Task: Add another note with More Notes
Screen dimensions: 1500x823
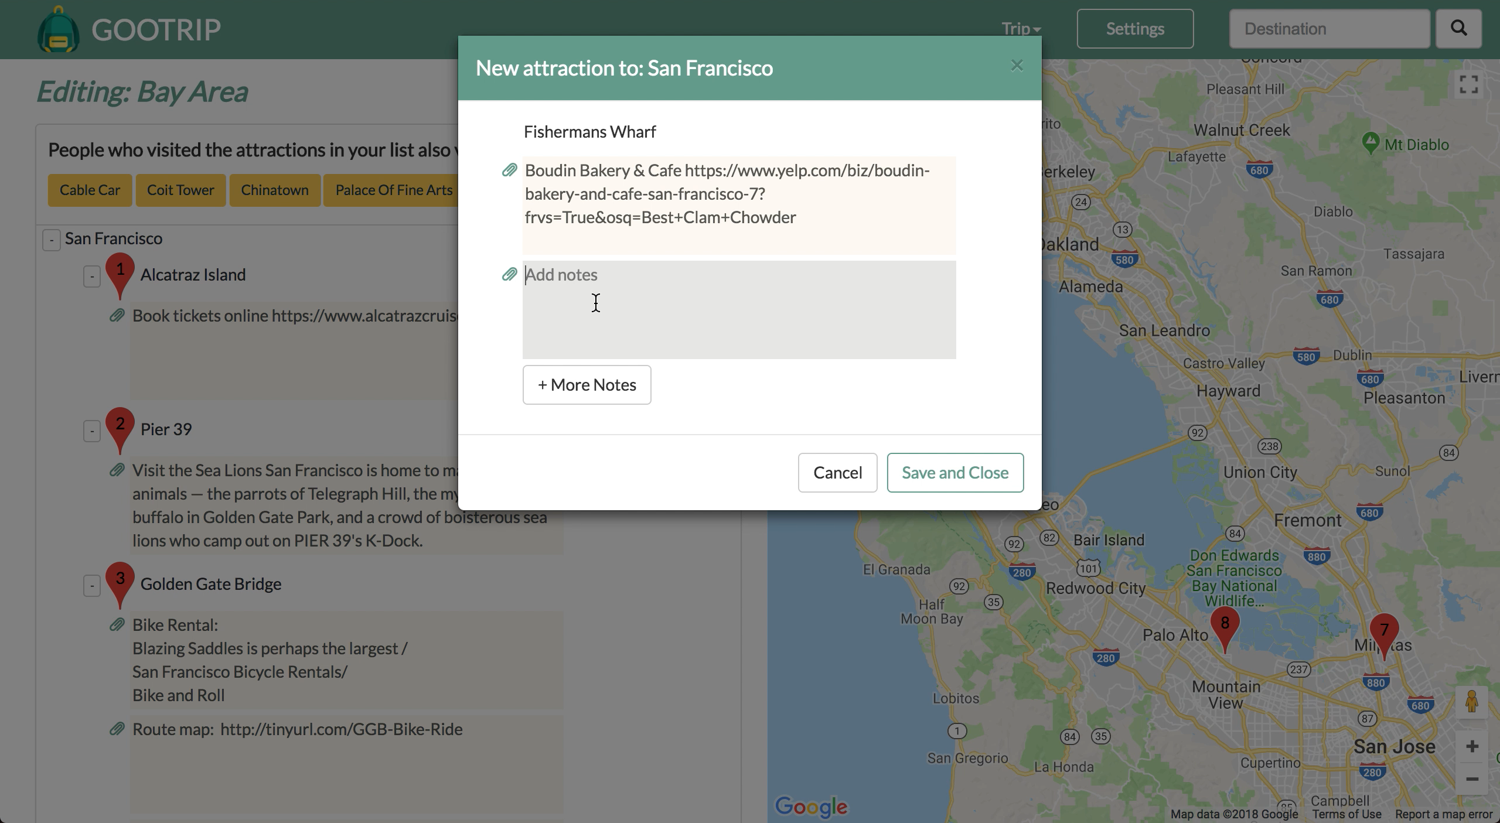Action: [587, 385]
